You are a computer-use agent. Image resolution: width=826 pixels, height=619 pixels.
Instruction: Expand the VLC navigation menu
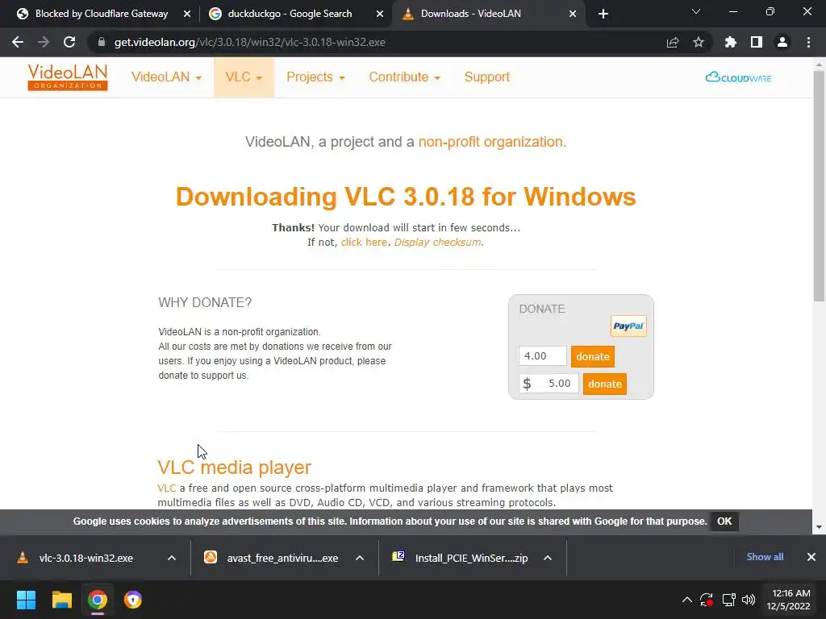(x=244, y=77)
